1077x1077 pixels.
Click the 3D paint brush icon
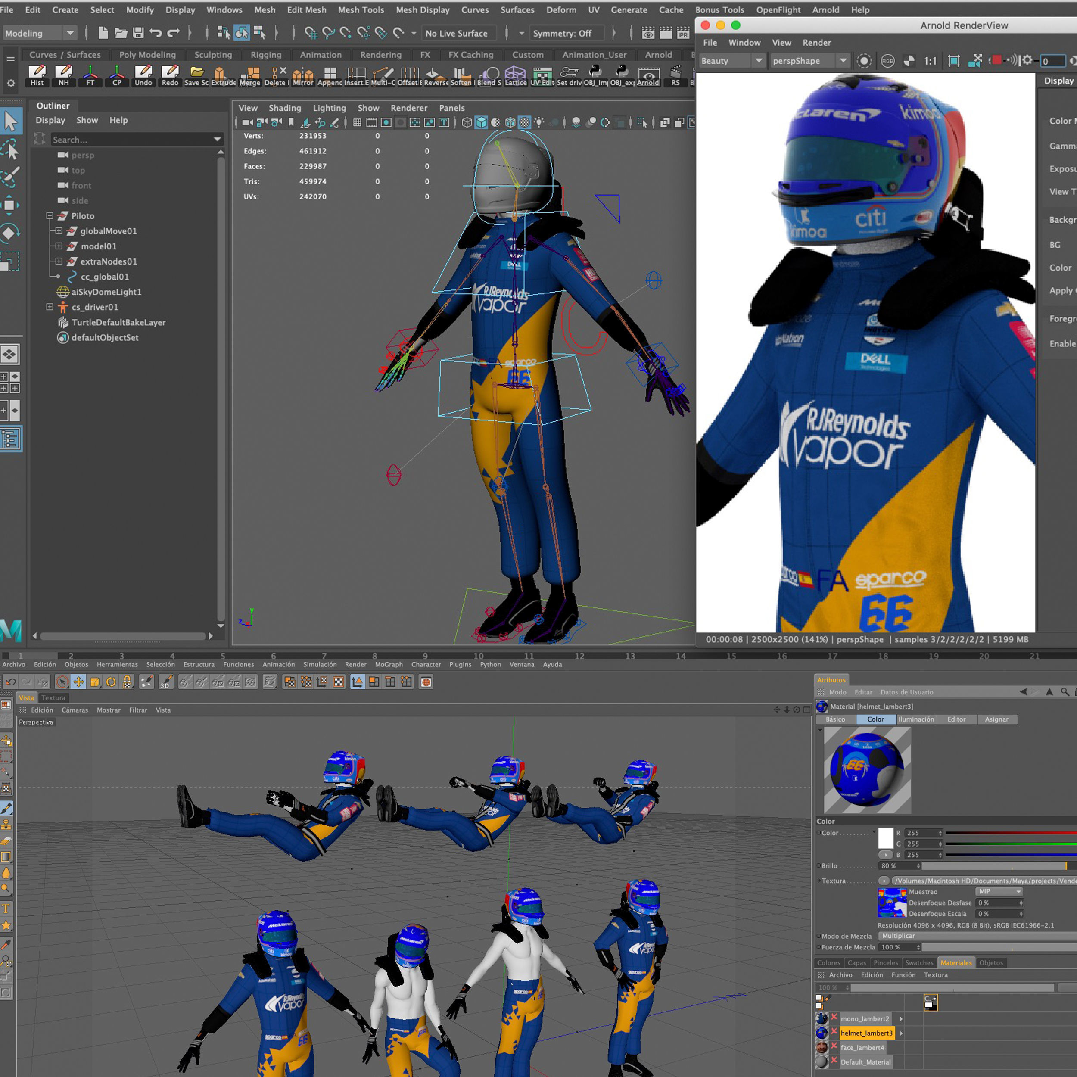pos(166,682)
